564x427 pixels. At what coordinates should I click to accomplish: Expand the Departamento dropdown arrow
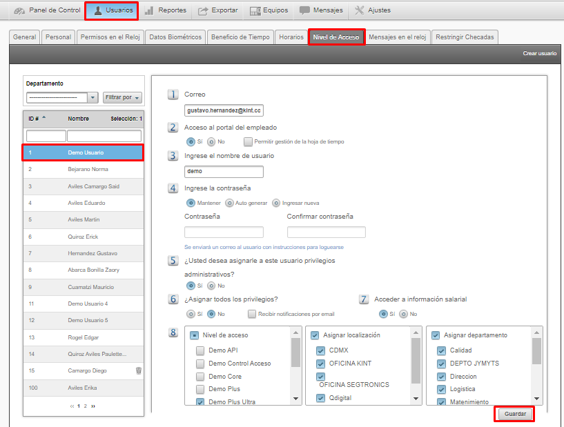pos(93,97)
